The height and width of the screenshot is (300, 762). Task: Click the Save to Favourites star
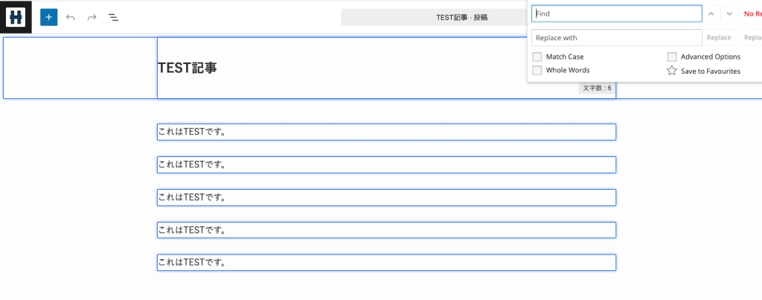coord(672,71)
